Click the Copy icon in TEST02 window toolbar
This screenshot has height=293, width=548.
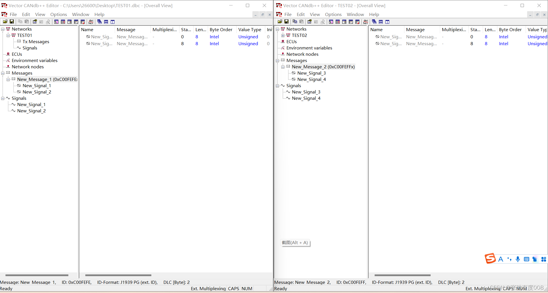[295, 22]
